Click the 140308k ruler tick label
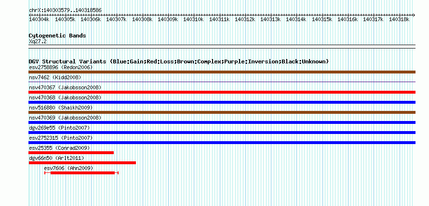This screenshot has height=206, width=429. [142, 19]
